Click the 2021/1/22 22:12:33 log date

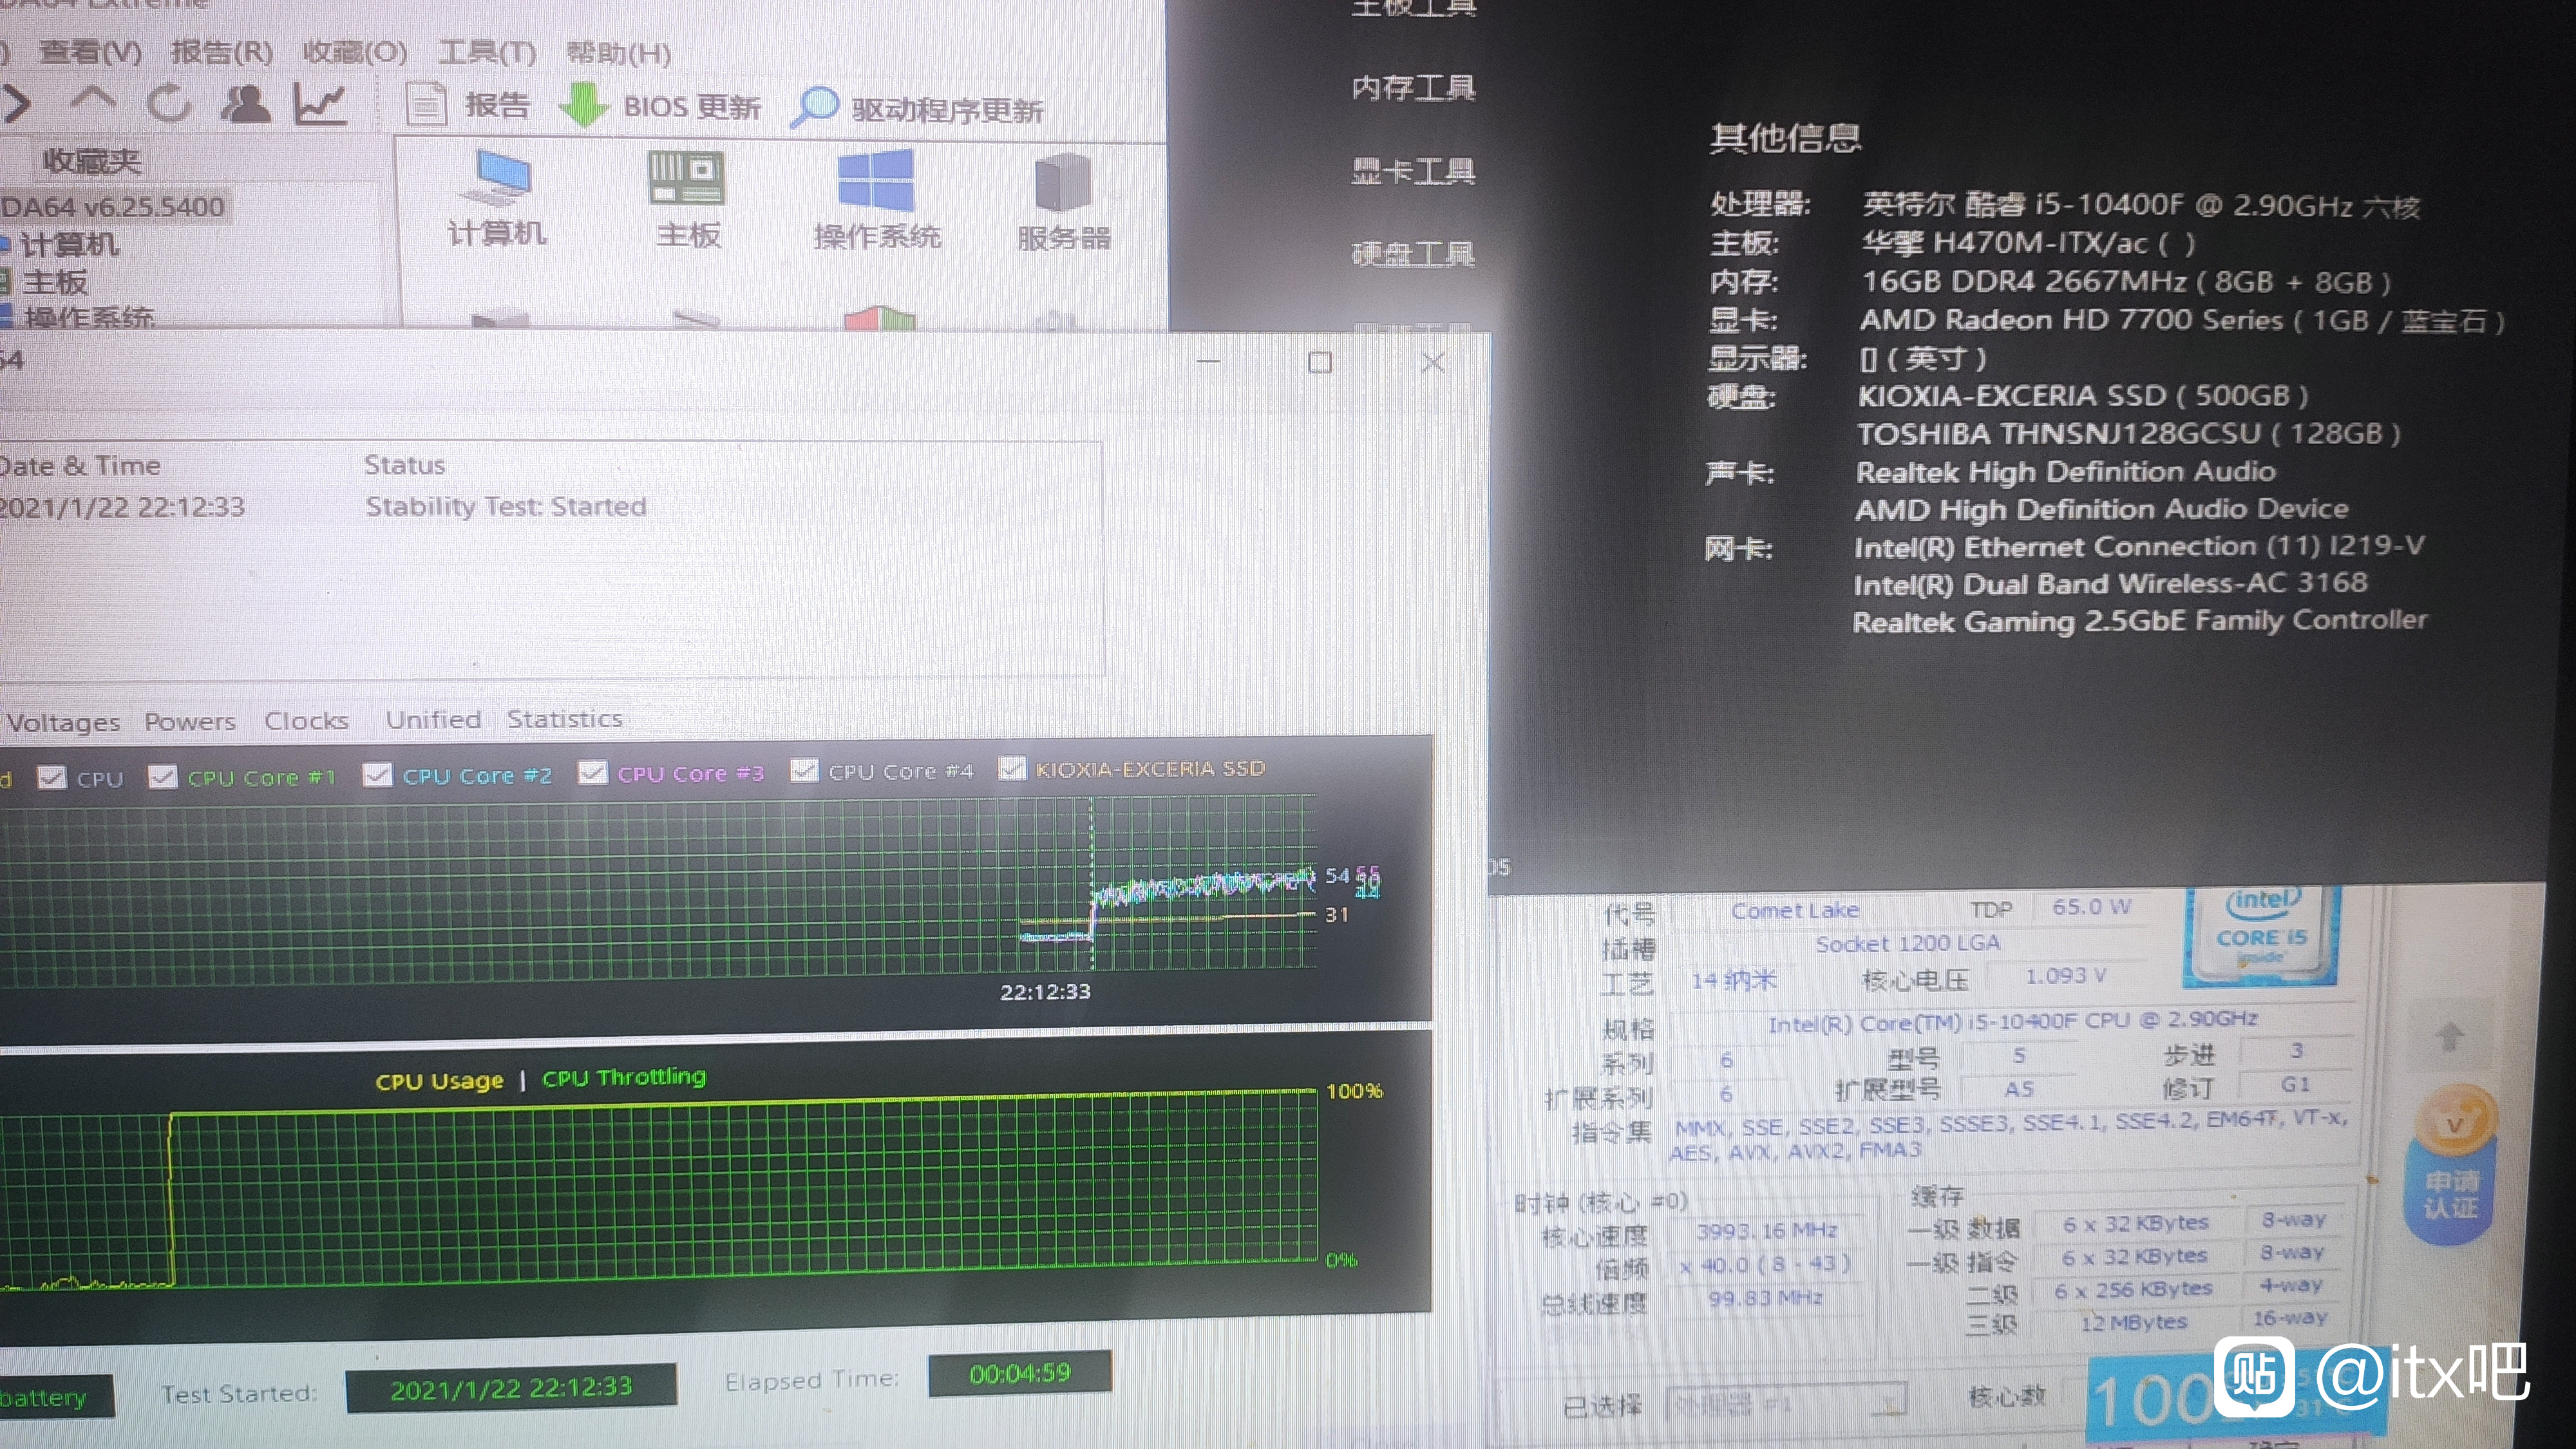click(122, 507)
